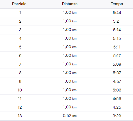Image resolution: width=133 pixels, height=121 pixels.
Task: Select split row number 10
Action: [66, 90]
